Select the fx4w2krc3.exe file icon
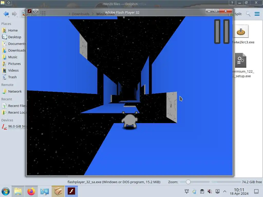 pyautogui.click(x=241, y=31)
